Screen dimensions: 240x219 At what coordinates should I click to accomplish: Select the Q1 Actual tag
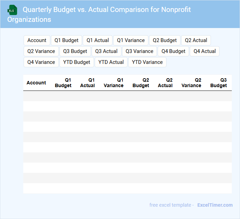tap(97, 40)
